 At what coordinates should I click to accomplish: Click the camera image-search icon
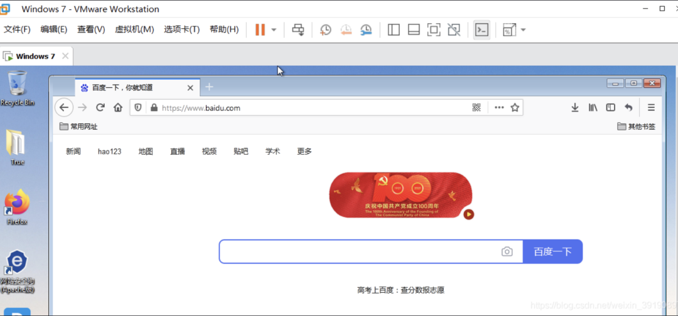click(x=507, y=251)
